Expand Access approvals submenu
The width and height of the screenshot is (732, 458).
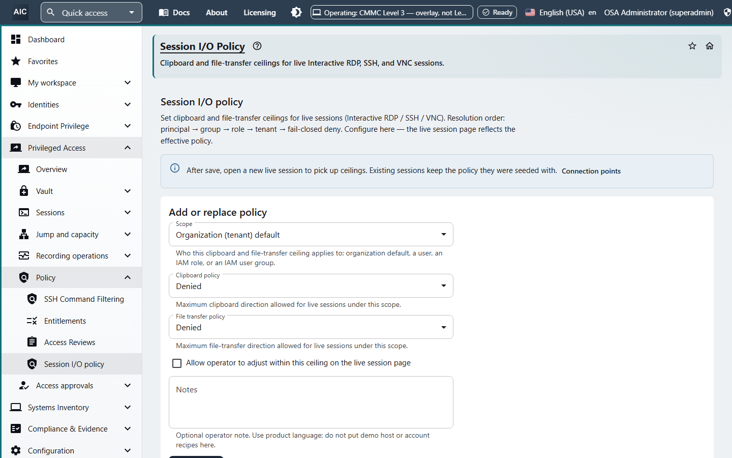tap(72, 386)
